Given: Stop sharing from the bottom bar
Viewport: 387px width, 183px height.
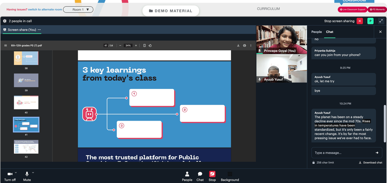Looking at the screenshot, I should pyautogui.click(x=212, y=176).
